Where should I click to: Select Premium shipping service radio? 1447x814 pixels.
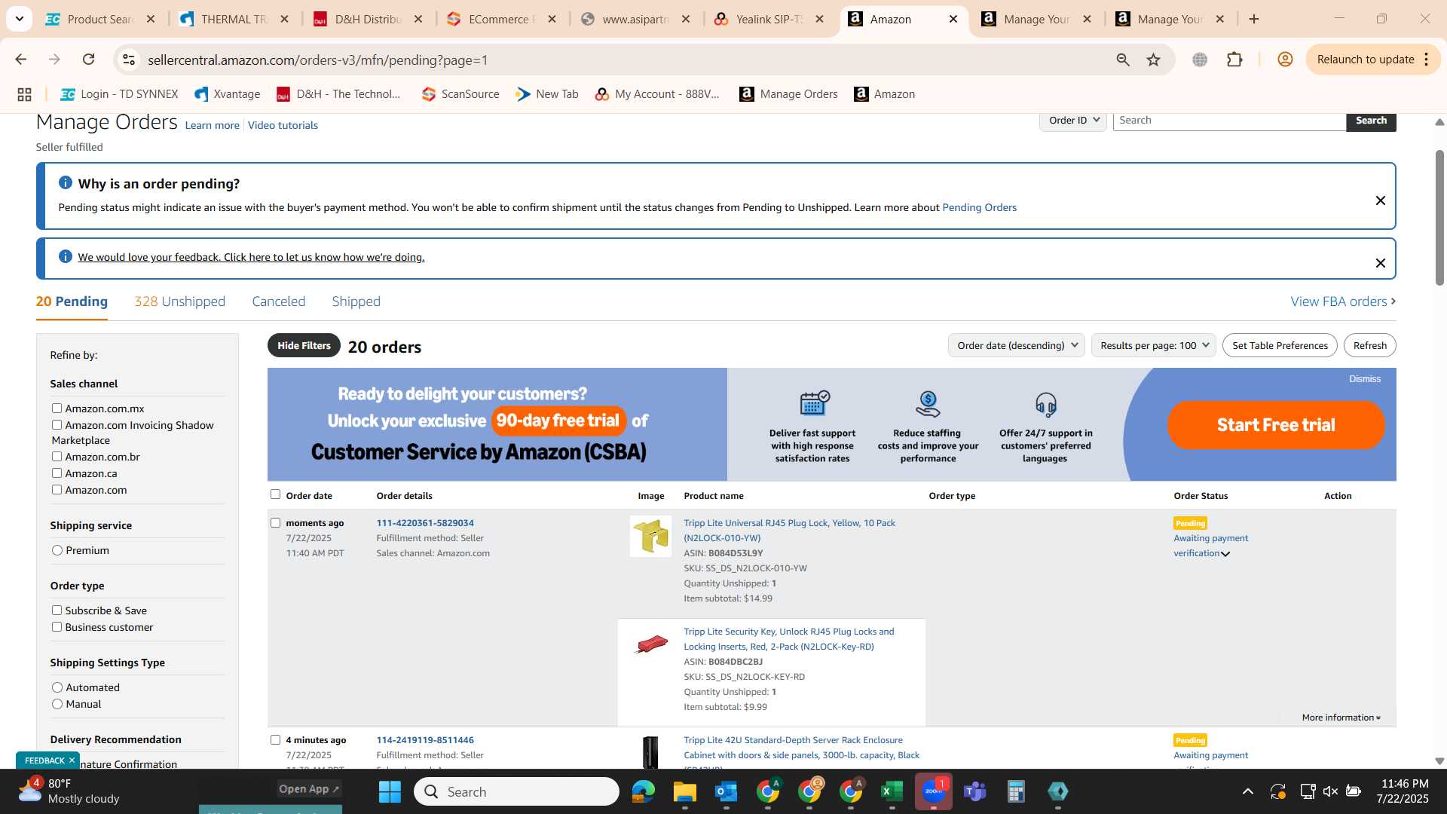(57, 550)
